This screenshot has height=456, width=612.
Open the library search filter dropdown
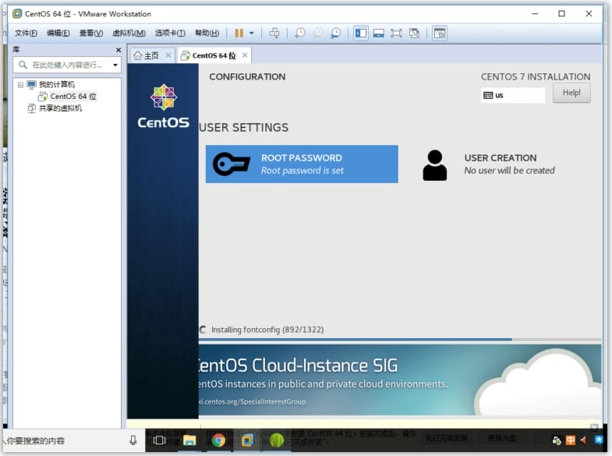tap(115, 65)
